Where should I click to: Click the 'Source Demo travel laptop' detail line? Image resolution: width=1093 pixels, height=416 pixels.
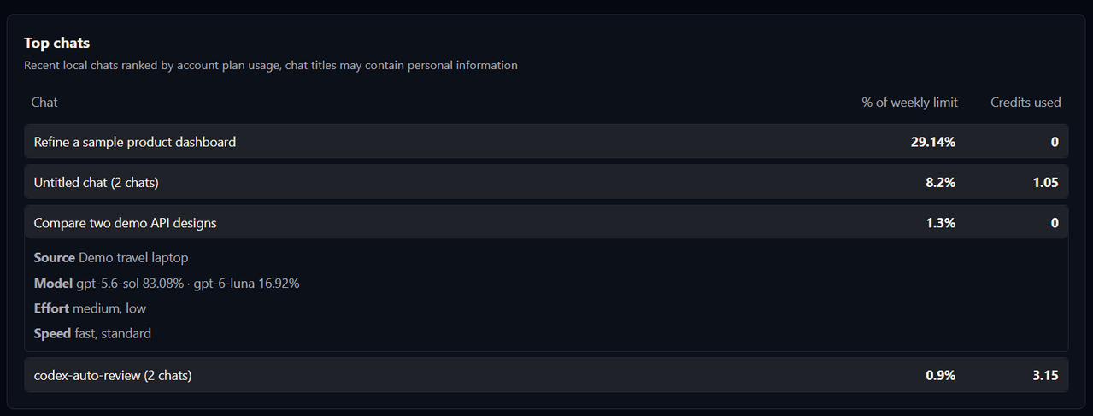click(x=111, y=257)
